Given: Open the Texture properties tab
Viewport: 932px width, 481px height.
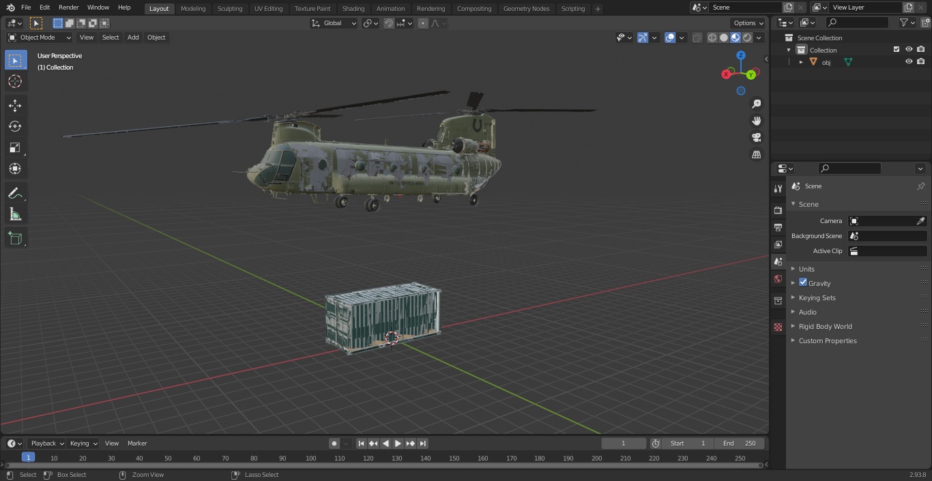Looking at the screenshot, I should (x=778, y=327).
